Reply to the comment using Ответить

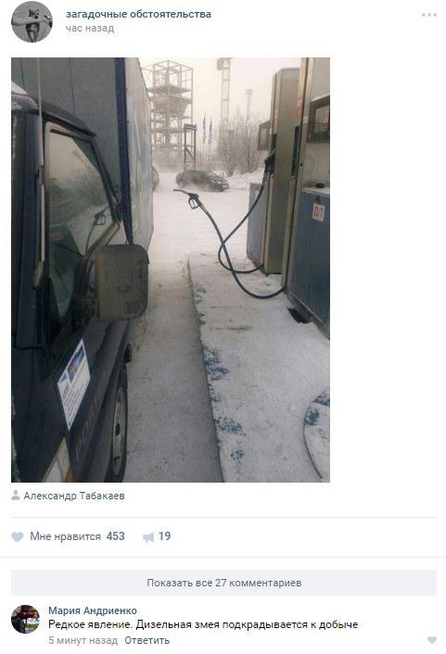[147, 640]
